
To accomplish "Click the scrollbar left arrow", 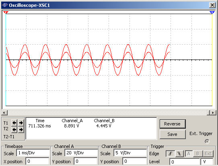I will pos(4,113).
